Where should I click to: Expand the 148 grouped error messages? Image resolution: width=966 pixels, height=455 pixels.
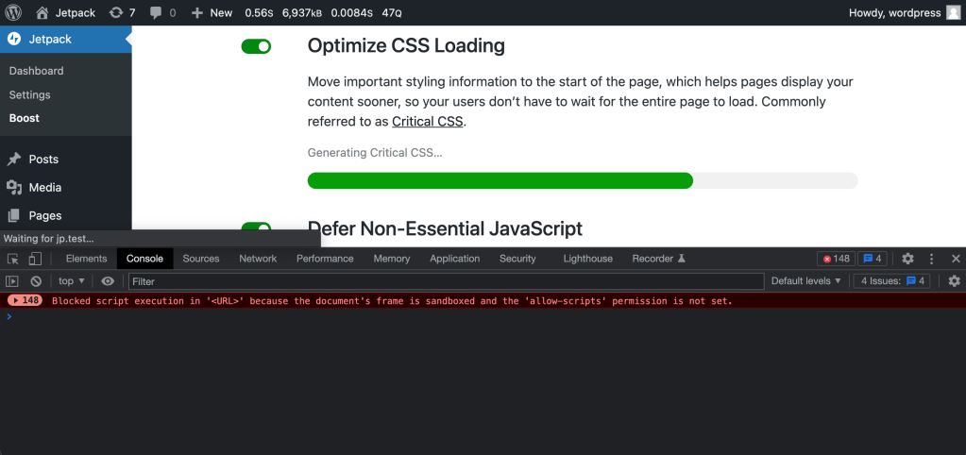pyautogui.click(x=25, y=301)
